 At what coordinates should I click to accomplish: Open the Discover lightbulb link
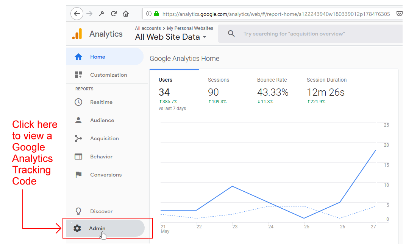point(101,211)
